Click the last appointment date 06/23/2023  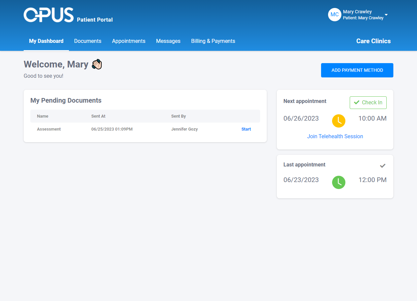coord(301,180)
